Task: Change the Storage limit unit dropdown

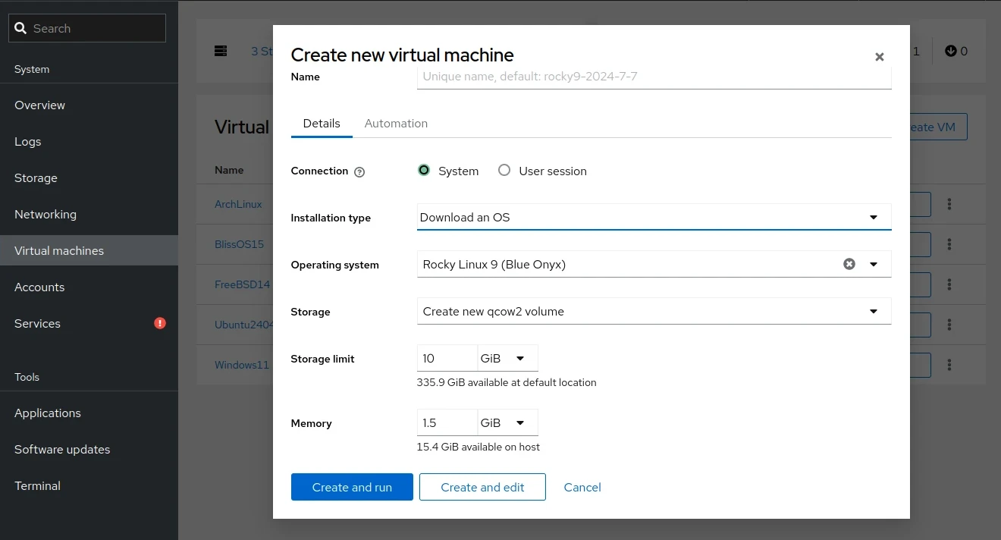Action: tap(507, 359)
